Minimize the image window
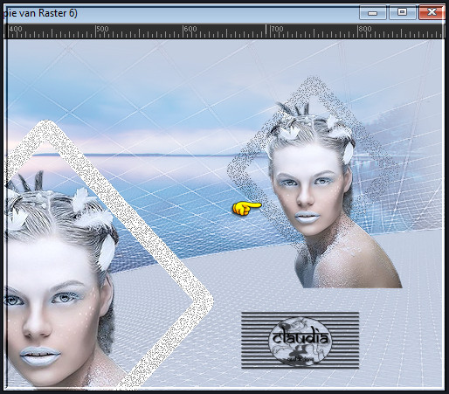This screenshot has width=449, height=394. pyautogui.click(x=373, y=12)
